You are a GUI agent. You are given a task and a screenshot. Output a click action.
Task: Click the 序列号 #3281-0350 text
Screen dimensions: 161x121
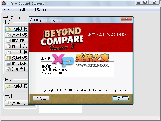click(55, 70)
